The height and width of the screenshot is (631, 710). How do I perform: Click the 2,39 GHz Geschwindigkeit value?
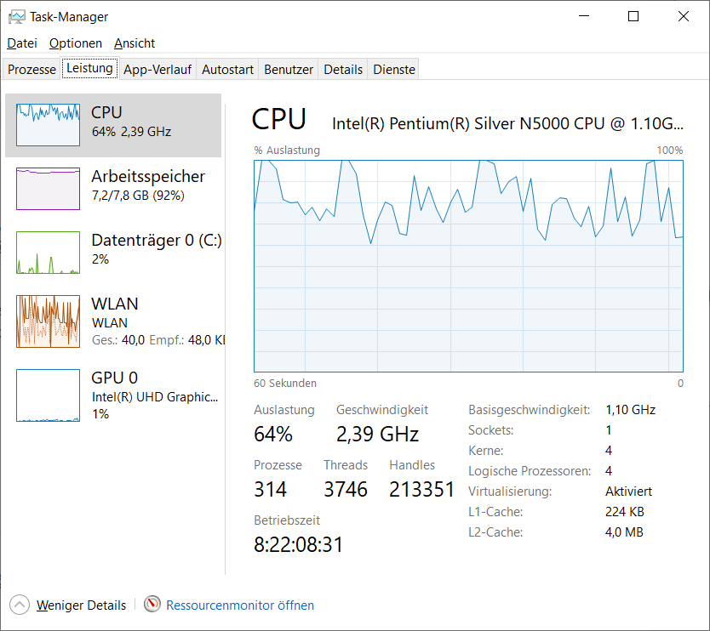pos(377,434)
